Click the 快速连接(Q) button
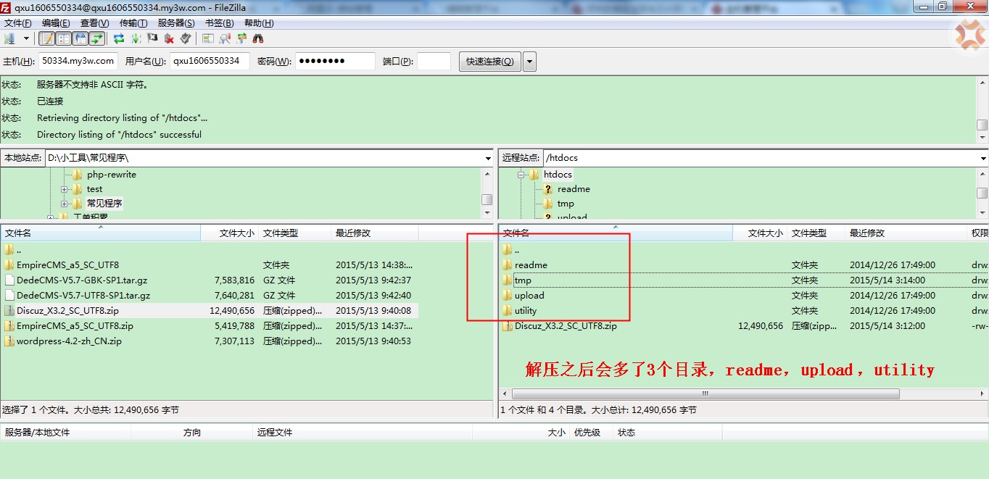The width and height of the screenshot is (989, 479). [x=489, y=62]
